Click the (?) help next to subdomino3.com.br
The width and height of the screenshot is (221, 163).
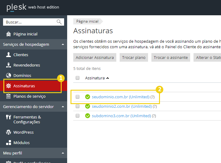(154, 116)
